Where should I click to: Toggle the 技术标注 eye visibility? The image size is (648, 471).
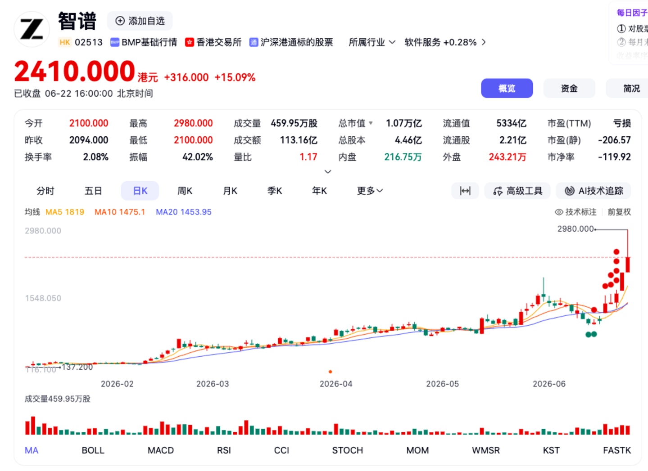(x=559, y=212)
